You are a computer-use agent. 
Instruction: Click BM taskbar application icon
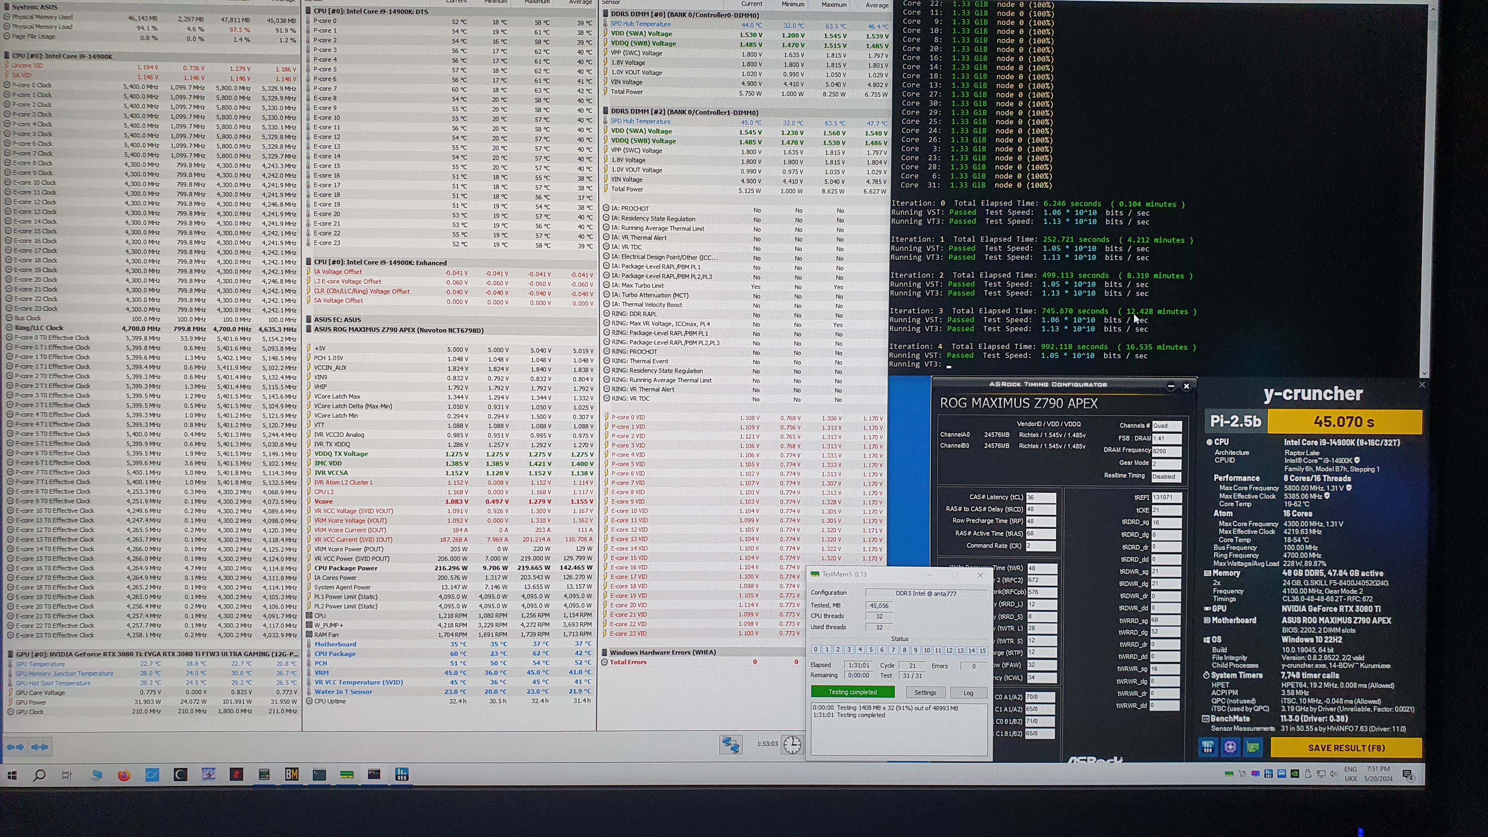pyautogui.click(x=292, y=775)
